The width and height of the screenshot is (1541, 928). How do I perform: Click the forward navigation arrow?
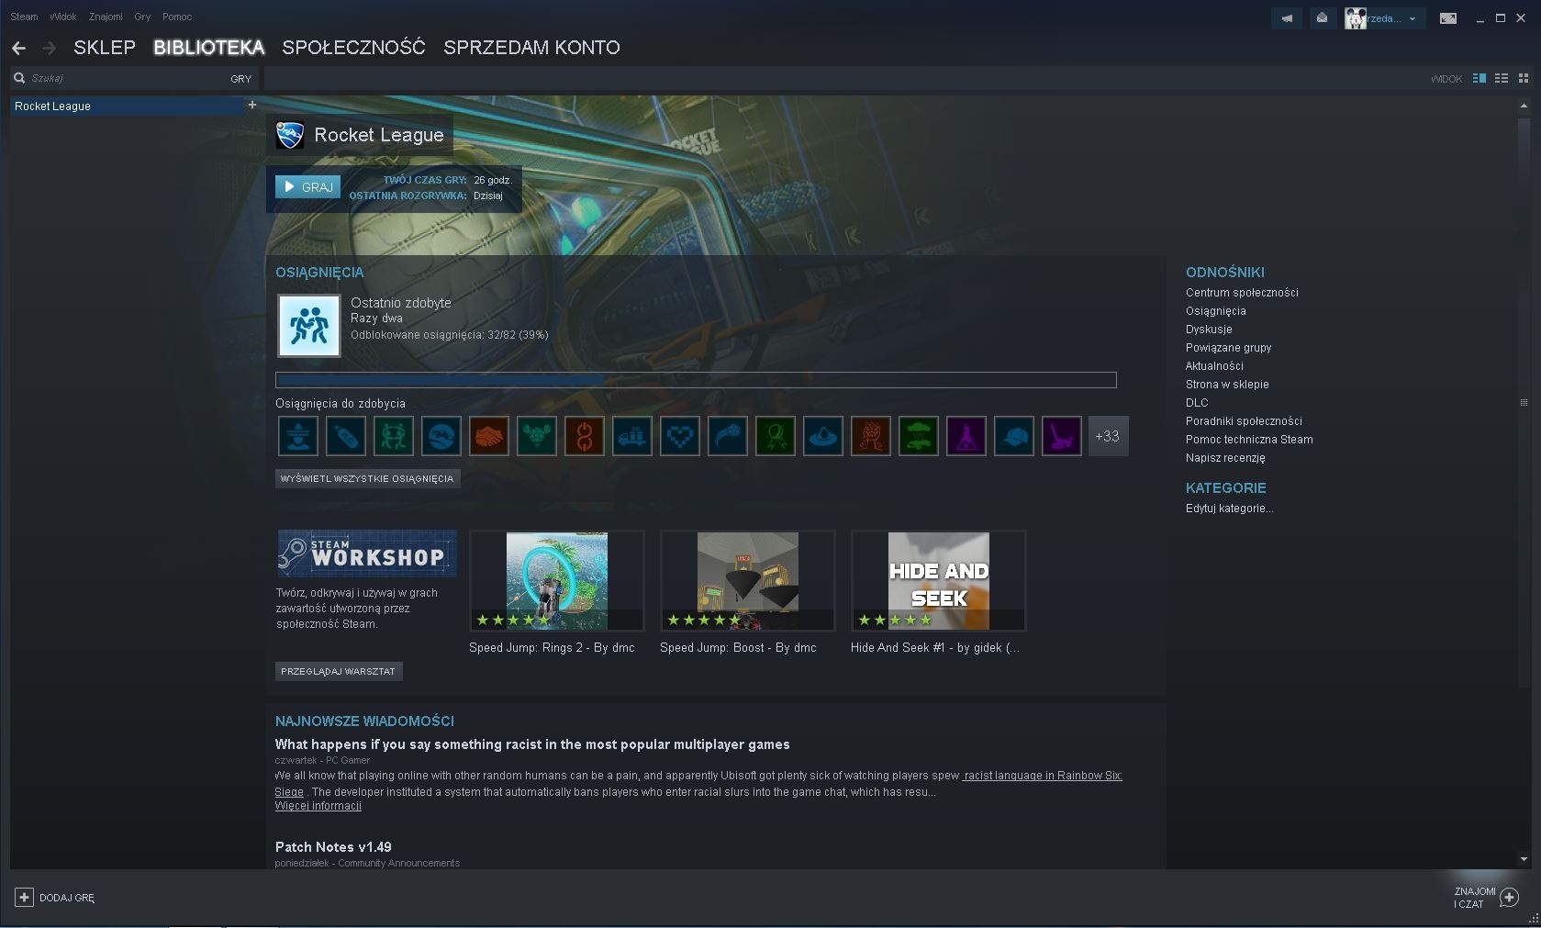click(x=49, y=48)
